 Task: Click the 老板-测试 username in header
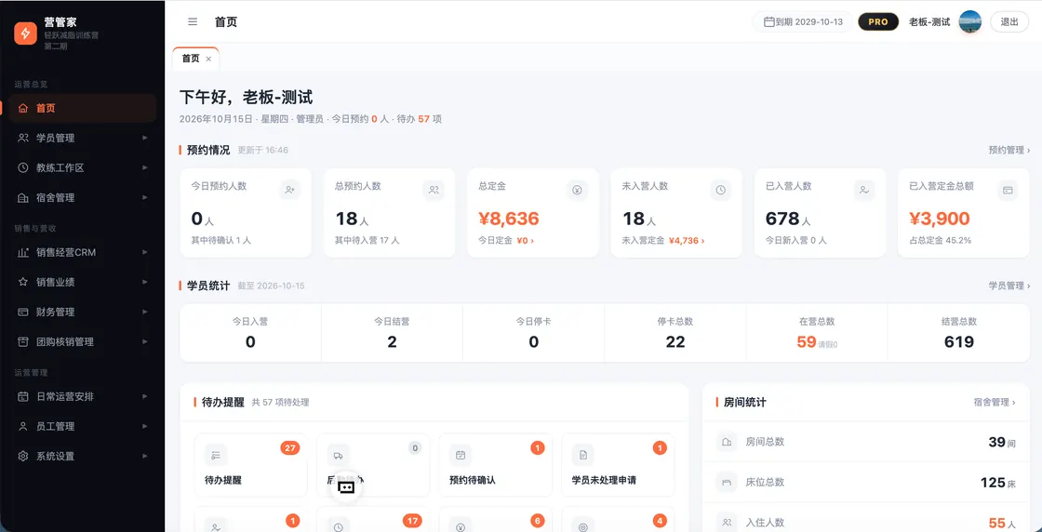click(x=929, y=22)
